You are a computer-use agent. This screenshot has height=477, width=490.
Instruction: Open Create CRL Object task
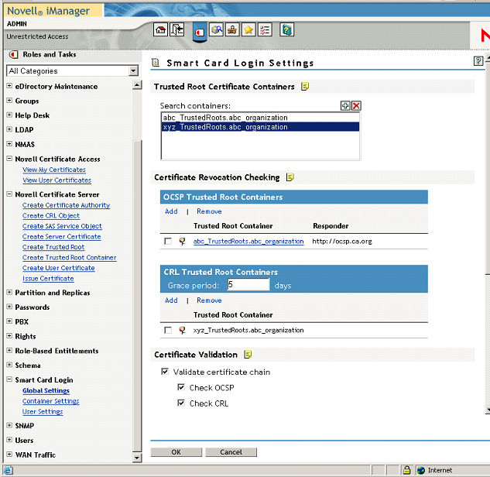(51, 216)
